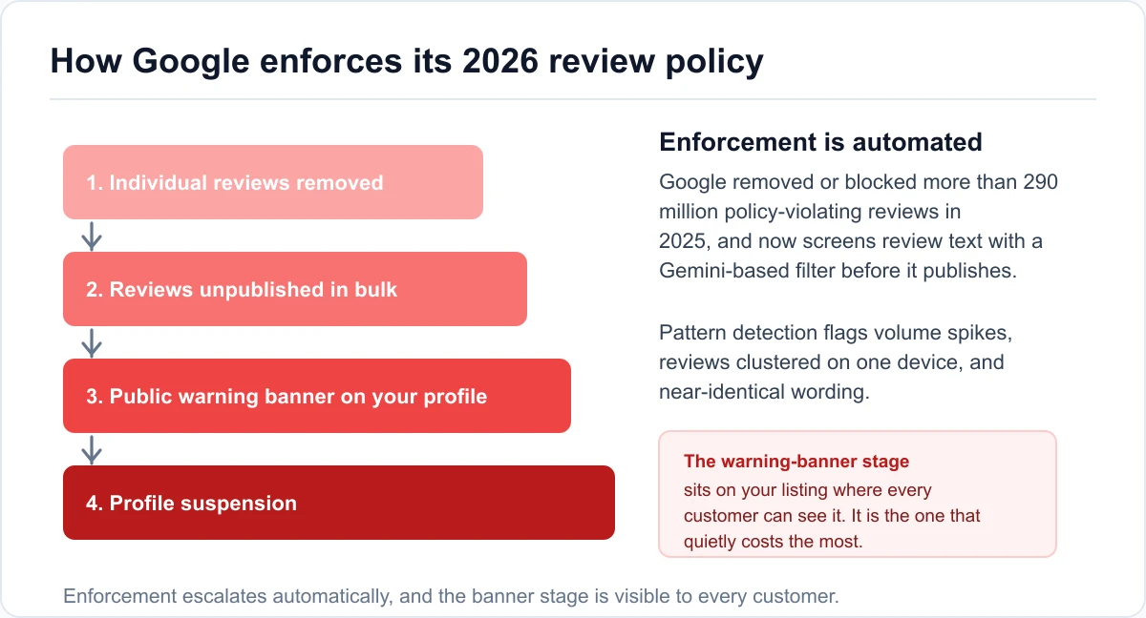Select the '2. Reviews unpublished in bulk' stage box
The height and width of the screenshot is (618, 1146).
[x=295, y=289]
